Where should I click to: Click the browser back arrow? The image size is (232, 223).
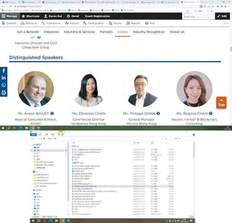pyautogui.click(x=3, y=6)
